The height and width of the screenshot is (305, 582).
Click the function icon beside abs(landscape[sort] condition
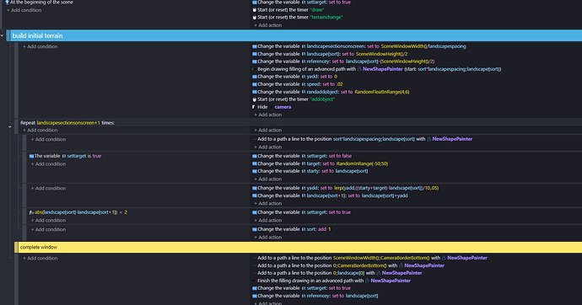(31, 212)
